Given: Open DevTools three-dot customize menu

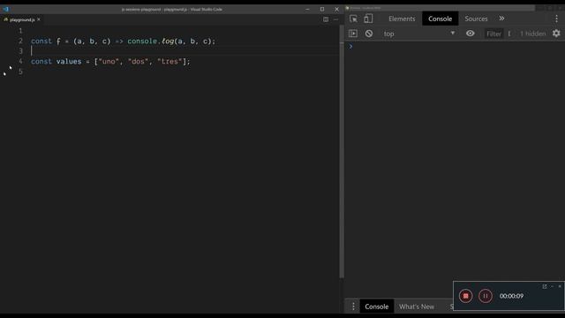Looking at the screenshot, I should [x=556, y=19].
